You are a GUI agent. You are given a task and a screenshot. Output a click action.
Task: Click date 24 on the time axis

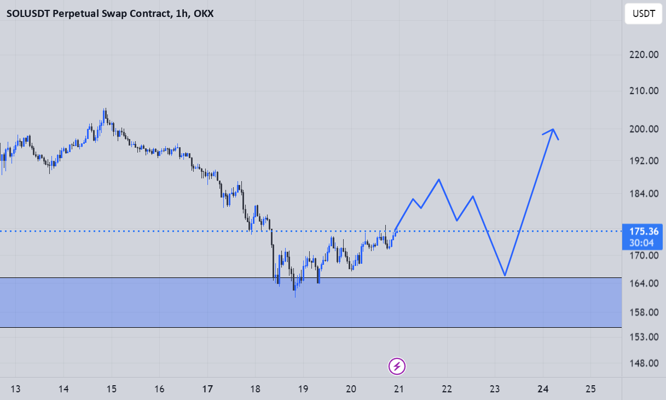coord(543,389)
